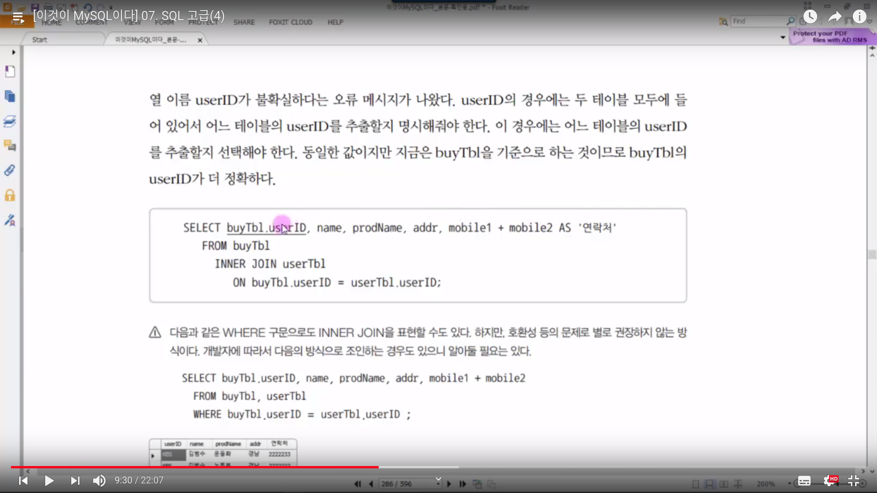877x493 pixels.
Task: Mute the video volume
Action: point(99,480)
